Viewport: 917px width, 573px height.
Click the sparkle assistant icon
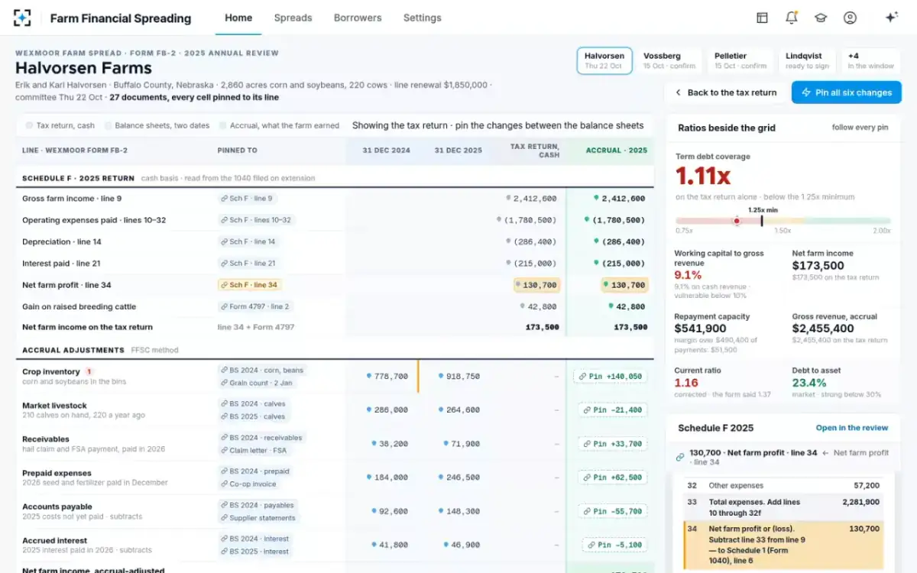[x=891, y=18]
